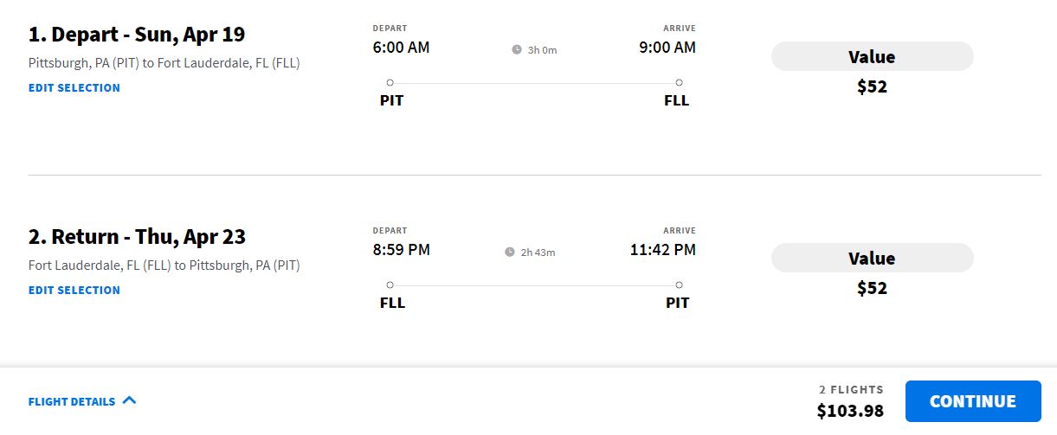
Task: Click the Flight Details text label
Action: (72, 402)
